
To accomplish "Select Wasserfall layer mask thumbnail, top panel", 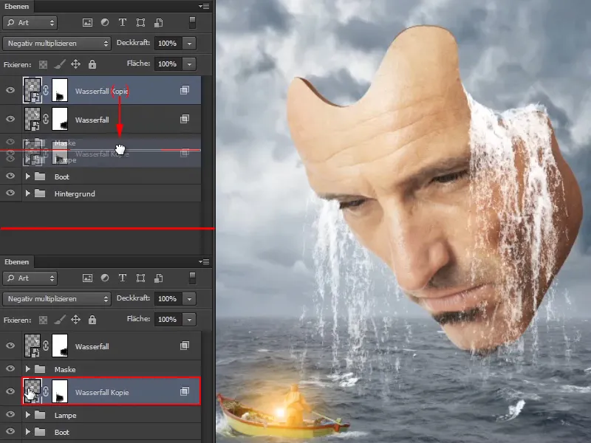I will click(60, 119).
